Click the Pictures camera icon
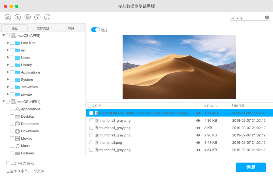 point(17,153)
